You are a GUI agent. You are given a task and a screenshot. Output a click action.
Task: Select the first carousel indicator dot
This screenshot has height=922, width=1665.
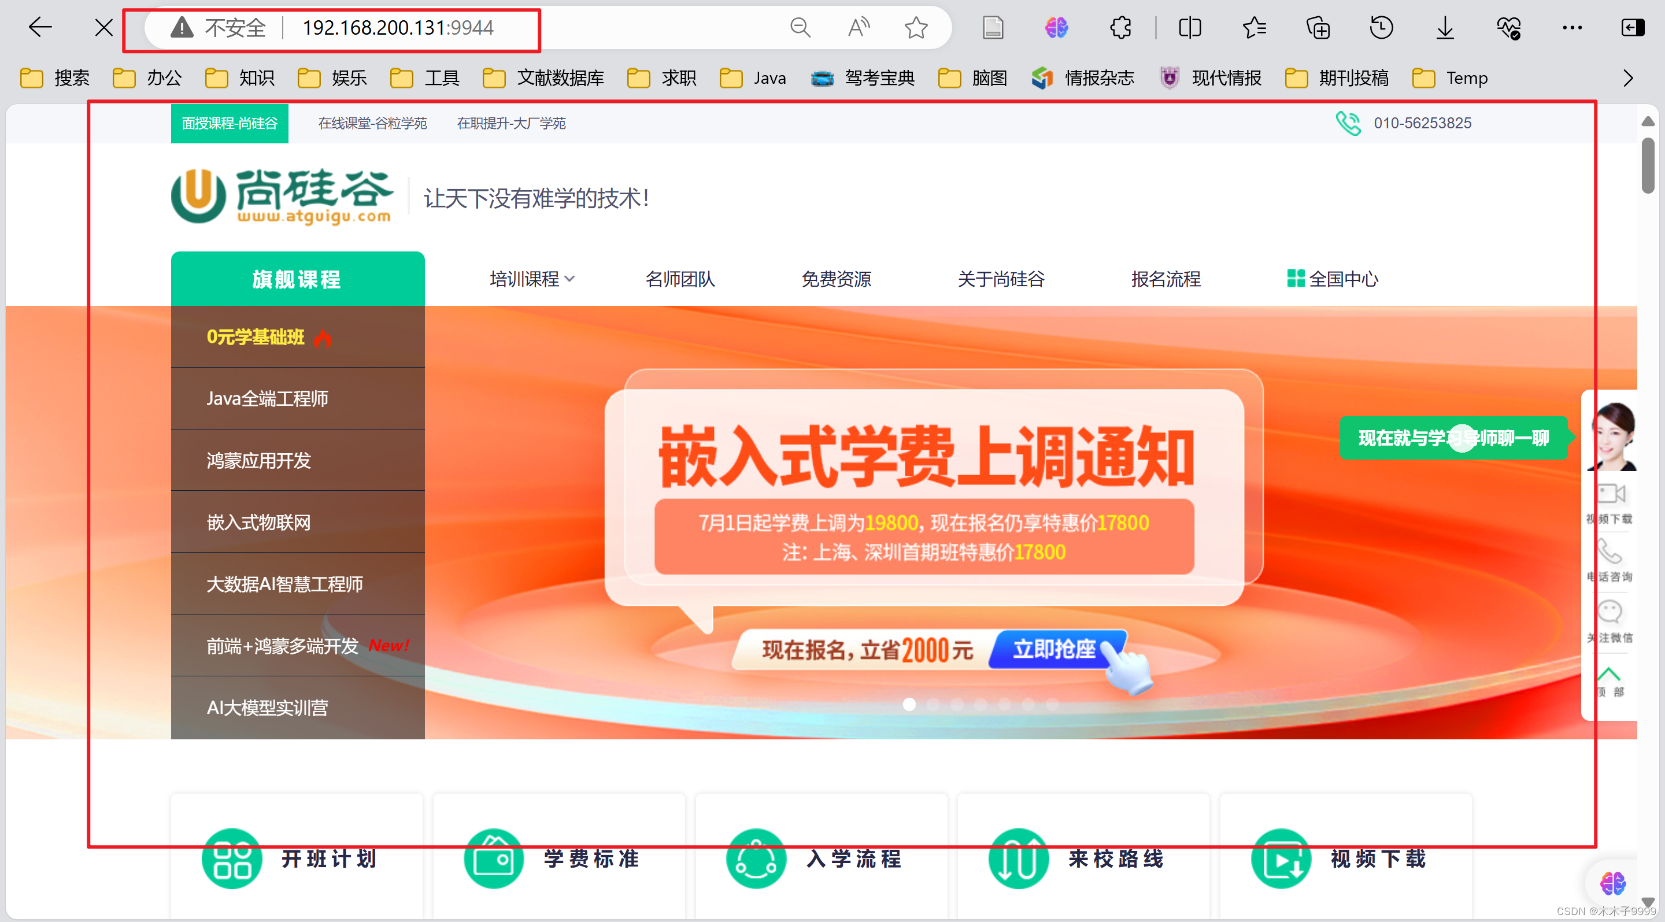coord(909,704)
